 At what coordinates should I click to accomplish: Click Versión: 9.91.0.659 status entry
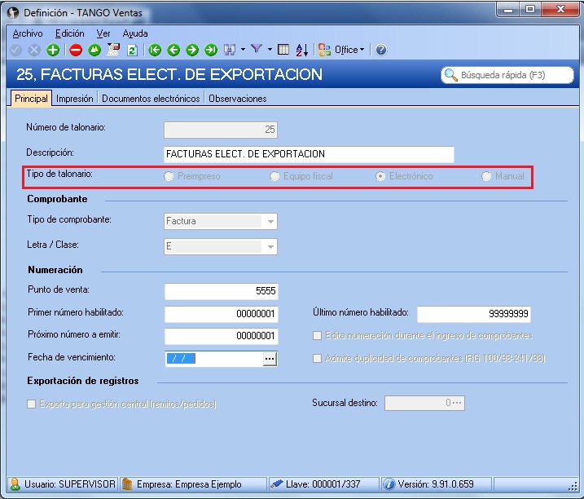[x=436, y=484]
